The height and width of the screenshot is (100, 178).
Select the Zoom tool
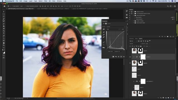pos(4,45)
